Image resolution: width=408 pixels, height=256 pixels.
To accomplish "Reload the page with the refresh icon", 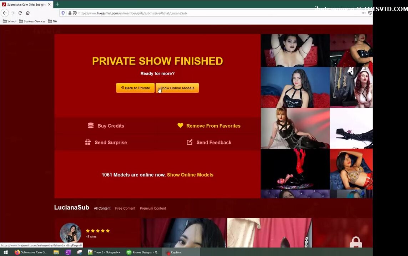I will pos(20,13).
